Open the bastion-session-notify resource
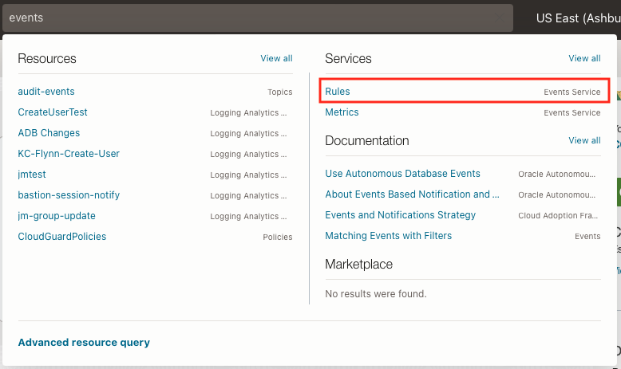 pos(69,195)
